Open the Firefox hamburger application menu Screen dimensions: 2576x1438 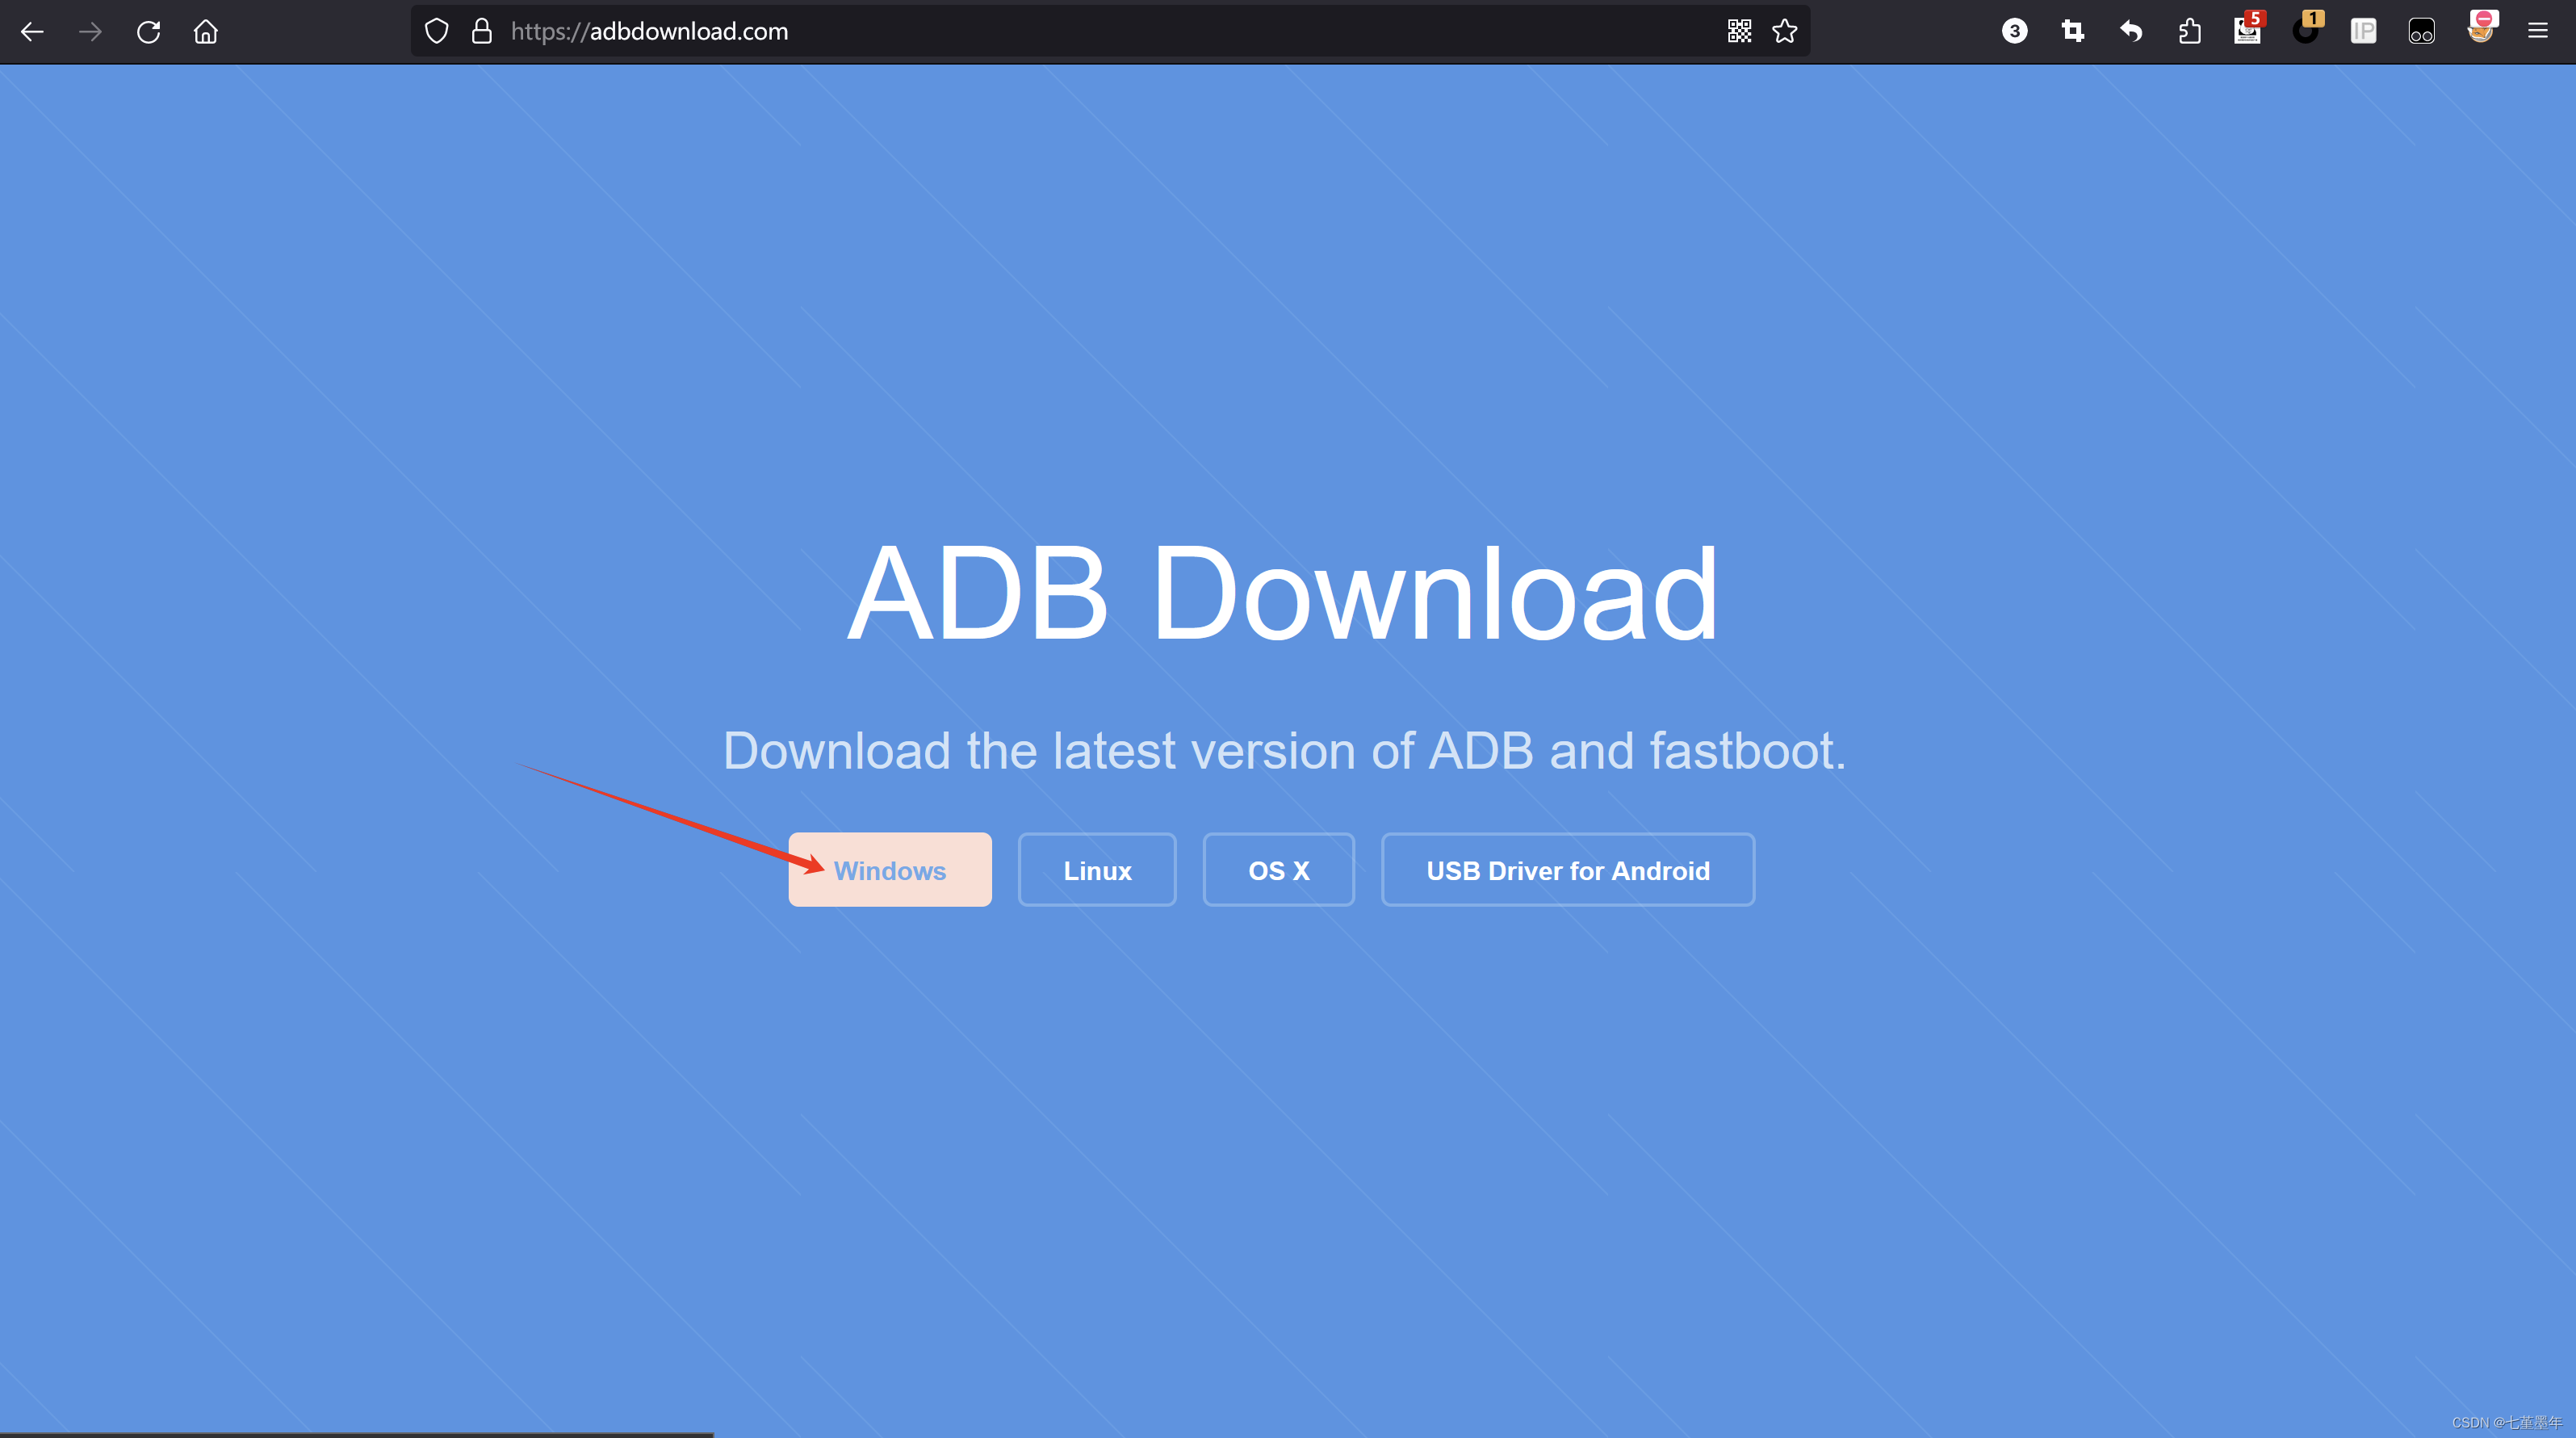2538,32
